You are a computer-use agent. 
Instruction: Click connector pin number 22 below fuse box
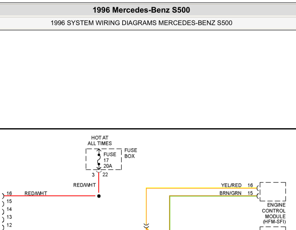(105, 175)
